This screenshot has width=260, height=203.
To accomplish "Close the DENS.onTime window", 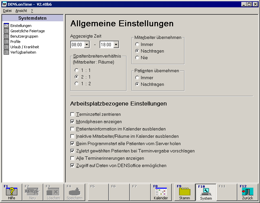I will (255, 4).
